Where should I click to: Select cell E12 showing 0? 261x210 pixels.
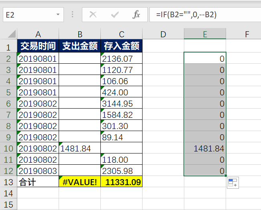(205, 170)
